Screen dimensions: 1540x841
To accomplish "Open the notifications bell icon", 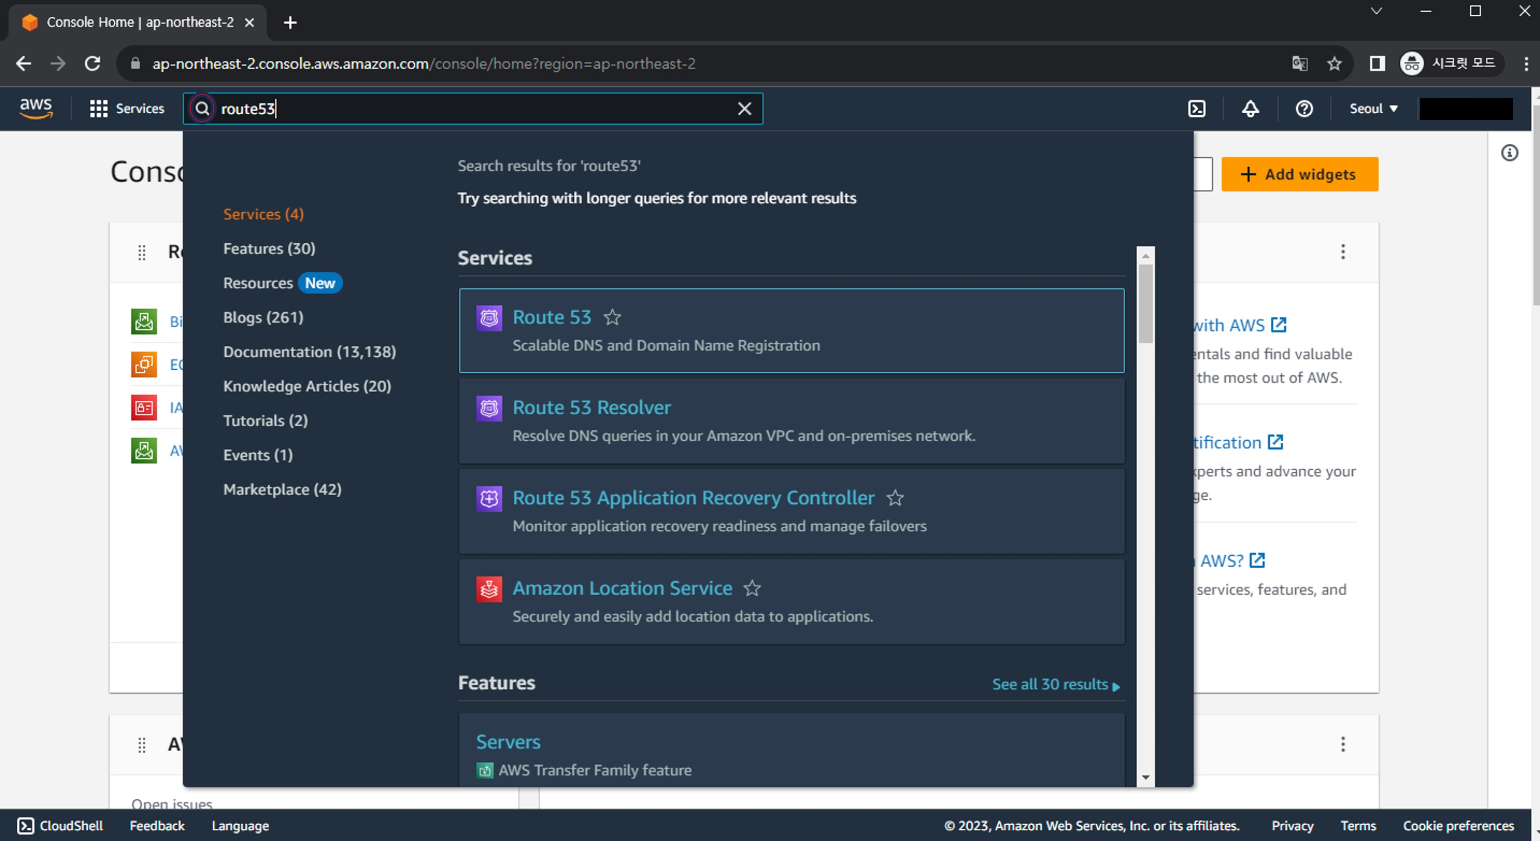I will pos(1250,109).
